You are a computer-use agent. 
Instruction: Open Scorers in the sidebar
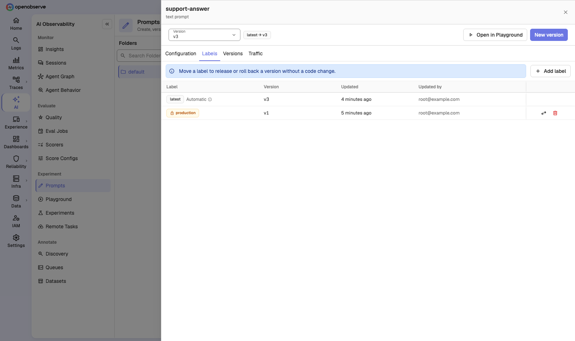(73, 145)
